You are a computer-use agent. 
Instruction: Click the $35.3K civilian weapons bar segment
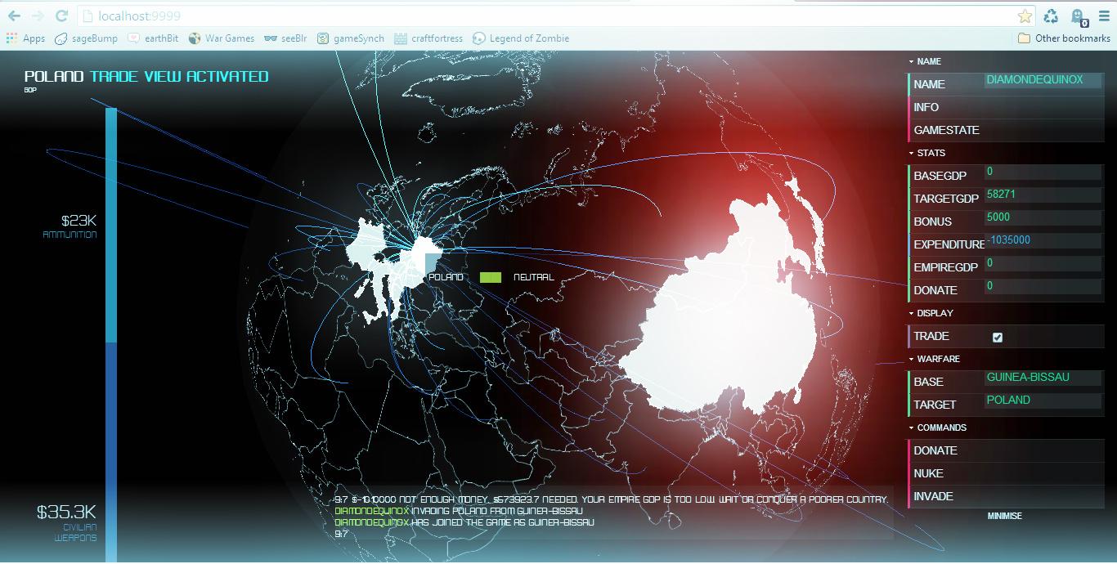click(111, 452)
